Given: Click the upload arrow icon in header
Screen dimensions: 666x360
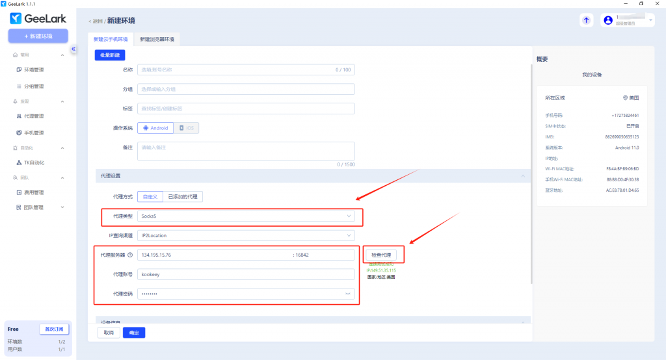Looking at the screenshot, I should (x=586, y=21).
